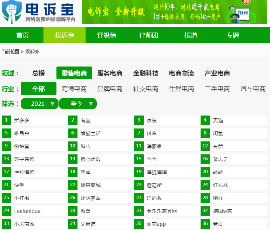This screenshot has width=270, height=230.
Task: Filter by 汽车电商 industry
Action: point(253,89)
